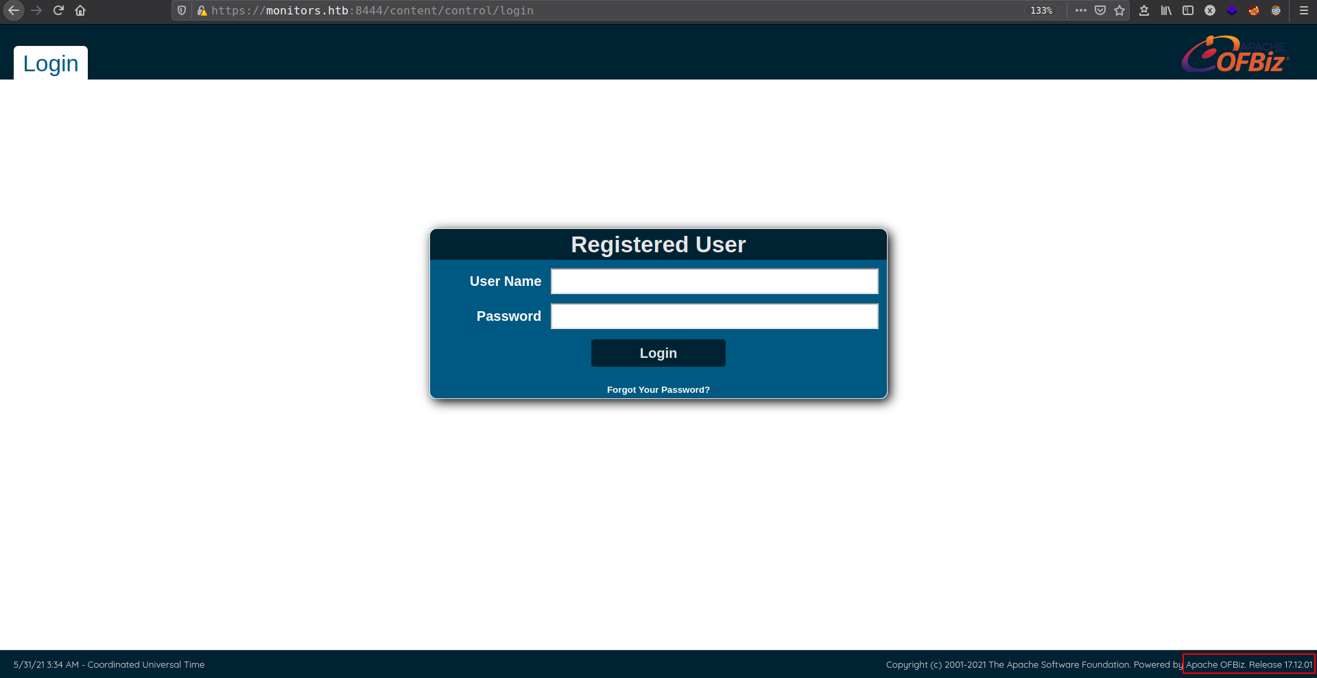This screenshot has height=678, width=1317.
Task: Open the browser home page
Action: pos(80,10)
